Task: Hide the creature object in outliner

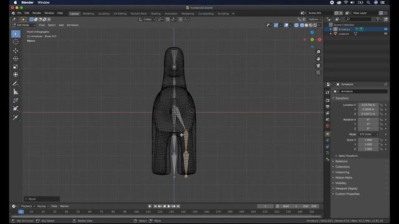Action: (x=385, y=34)
